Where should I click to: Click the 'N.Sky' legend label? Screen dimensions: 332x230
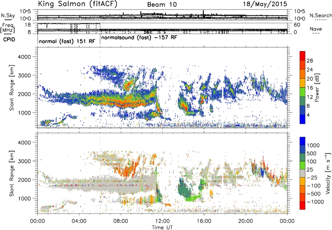pyautogui.click(x=8, y=15)
